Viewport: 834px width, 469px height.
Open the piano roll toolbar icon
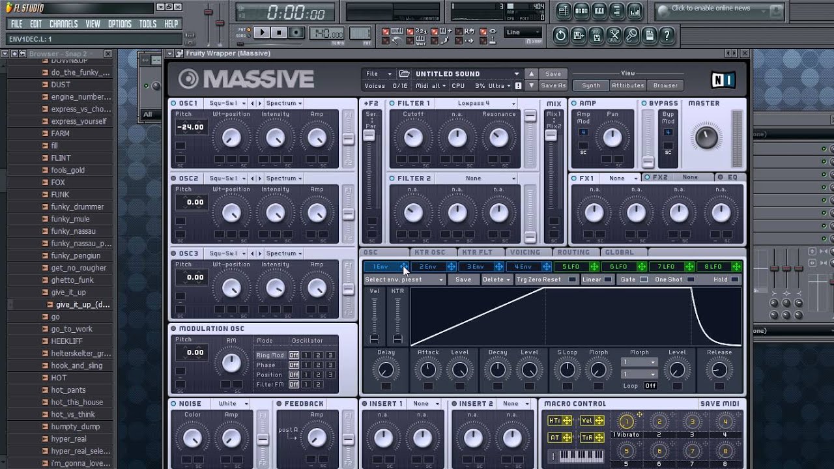[x=599, y=11]
